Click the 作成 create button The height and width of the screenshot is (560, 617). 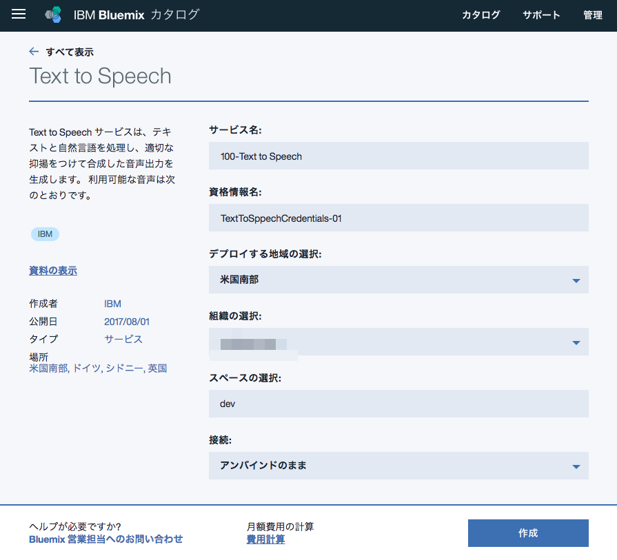(528, 533)
